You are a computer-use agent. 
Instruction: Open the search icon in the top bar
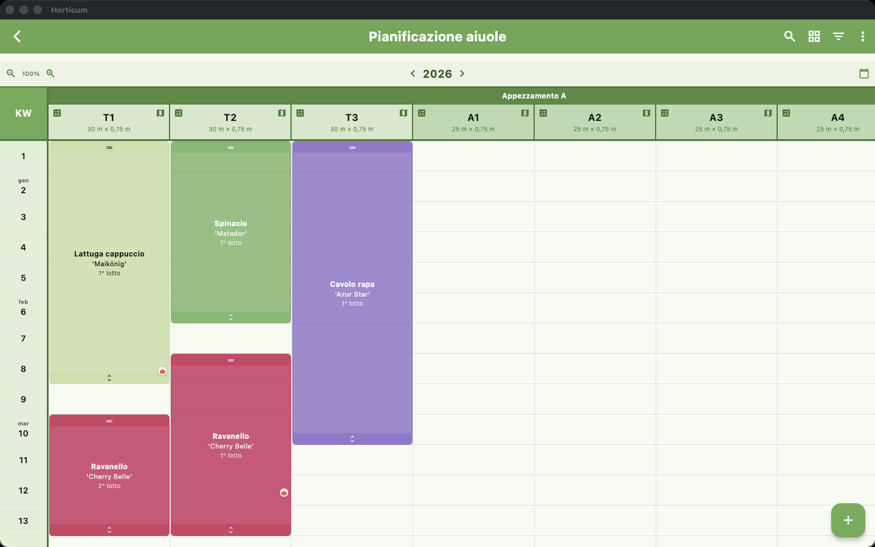tap(789, 36)
